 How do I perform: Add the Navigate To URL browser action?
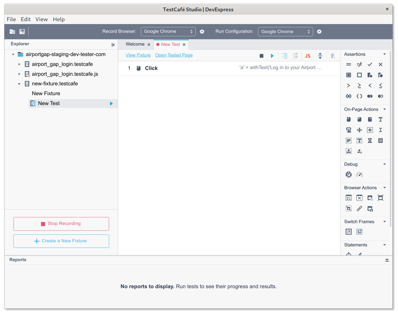pyautogui.click(x=349, y=198)
